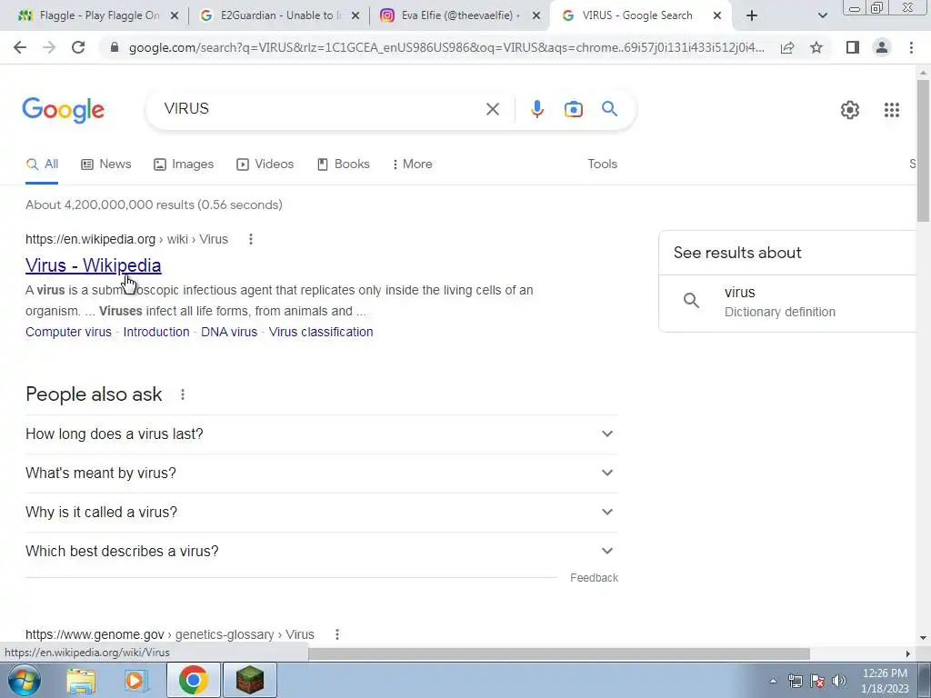Open the virus Dictionary definition result
Viewport: 931px width, 698px height.
pyautogui.click(x=787, y=302)
